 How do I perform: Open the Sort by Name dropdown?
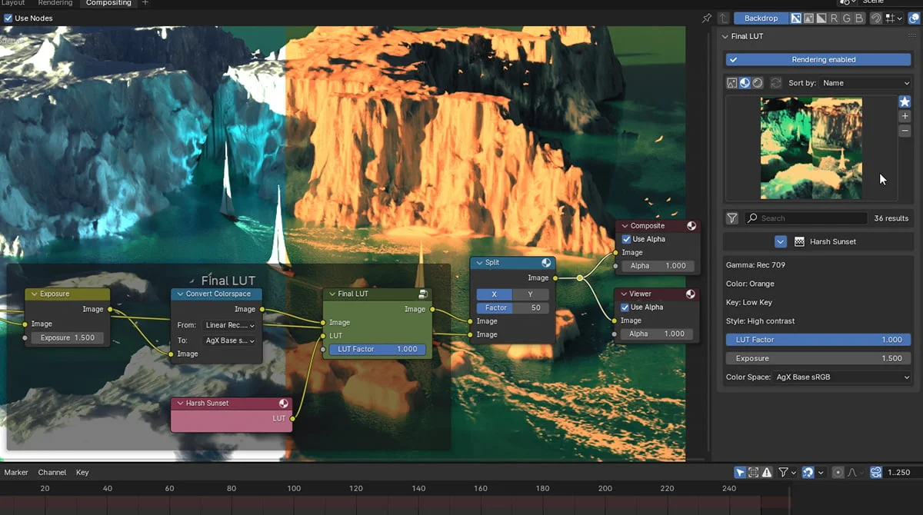[865, 82]
